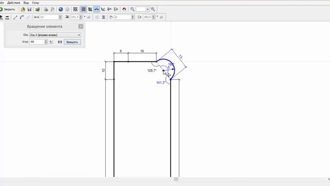The height and width of the screenshot is (186, 330).
Task: Click the blue 13 chord dimension
Action: coord(180,56)
